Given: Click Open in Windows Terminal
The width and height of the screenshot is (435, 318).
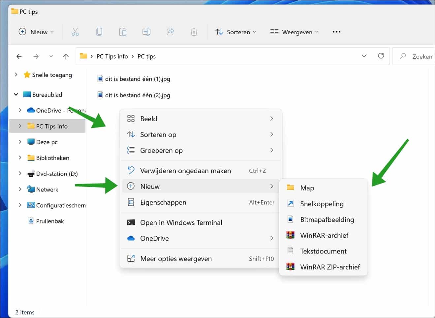Looking at the screenshot, I should (181, 222).
